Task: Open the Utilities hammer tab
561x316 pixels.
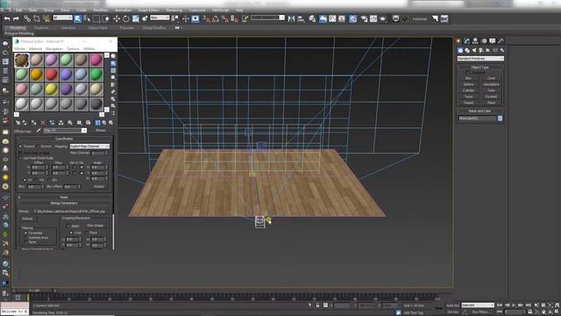Action: [x=501, y=41]
